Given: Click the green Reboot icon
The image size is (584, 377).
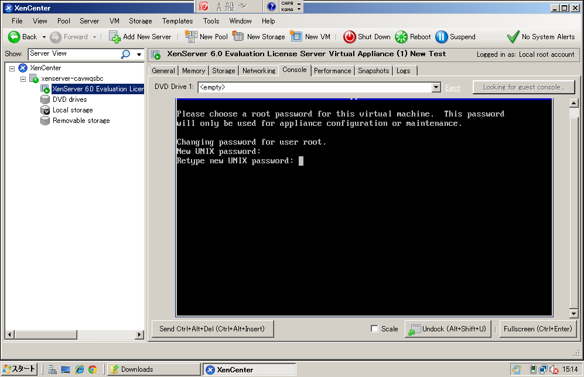Looking at the screenshot, I should (x=401, y=37).
